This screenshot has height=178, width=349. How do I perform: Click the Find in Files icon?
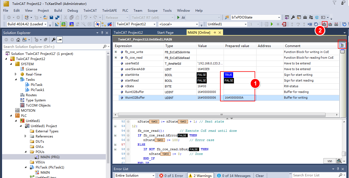[227, 17]
